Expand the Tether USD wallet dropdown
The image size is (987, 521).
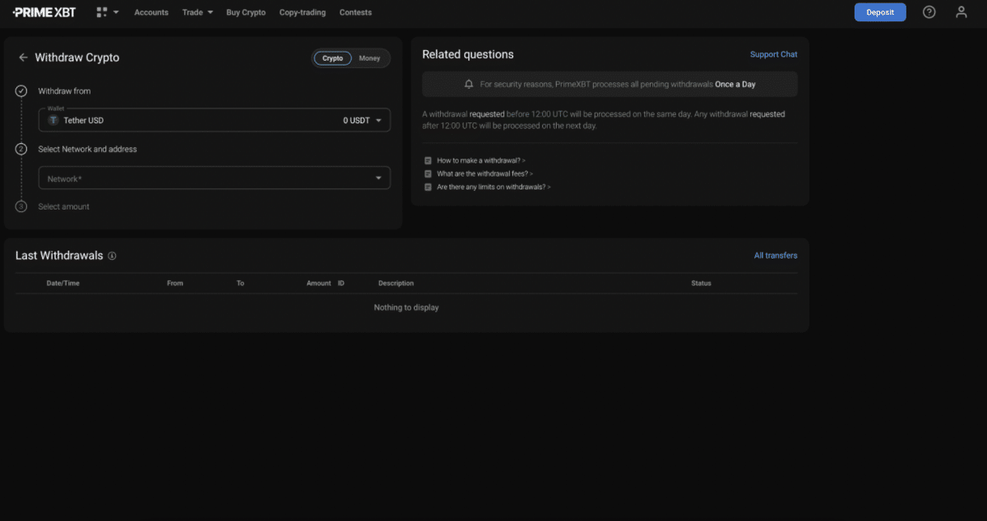215,120
